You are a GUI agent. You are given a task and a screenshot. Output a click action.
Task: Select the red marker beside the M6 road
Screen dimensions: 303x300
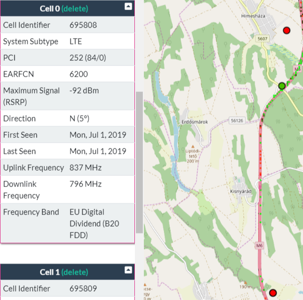273,293
